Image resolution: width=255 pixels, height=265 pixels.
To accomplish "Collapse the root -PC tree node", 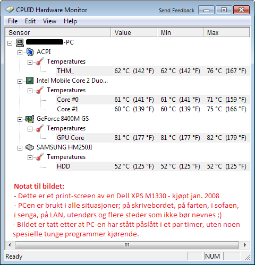I will [x=10, y=43].
